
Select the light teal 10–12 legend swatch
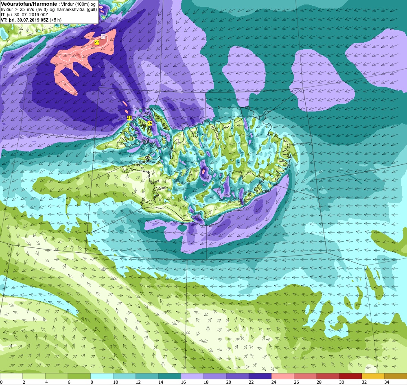coord(124,376)
